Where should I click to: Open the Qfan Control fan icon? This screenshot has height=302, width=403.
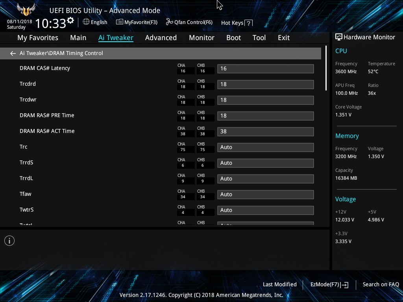pyautogui.click(x=169, y=22)
